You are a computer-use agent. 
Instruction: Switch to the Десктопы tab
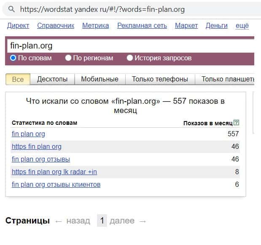52,79
